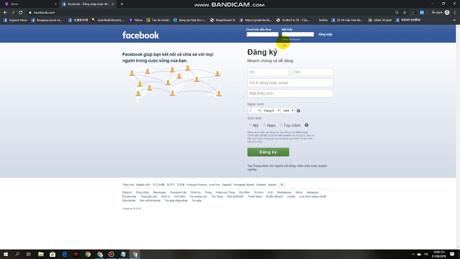Open the Toolkit For FB bookmark
The width and height of the screenshot is (460, 259).
[293, 20]
